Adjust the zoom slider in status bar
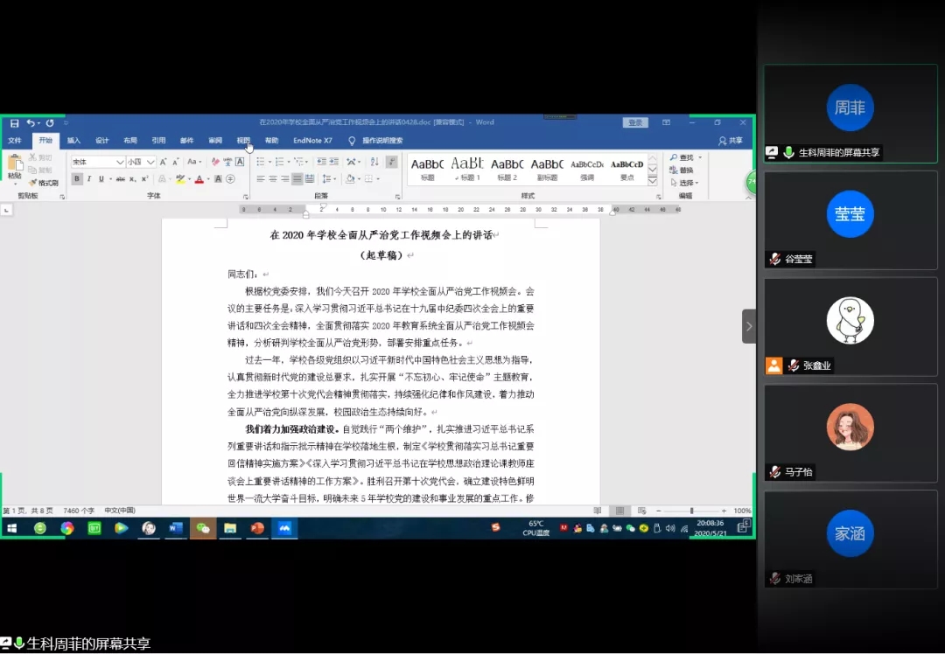The image size is (945, 654). tap(691, 511)
